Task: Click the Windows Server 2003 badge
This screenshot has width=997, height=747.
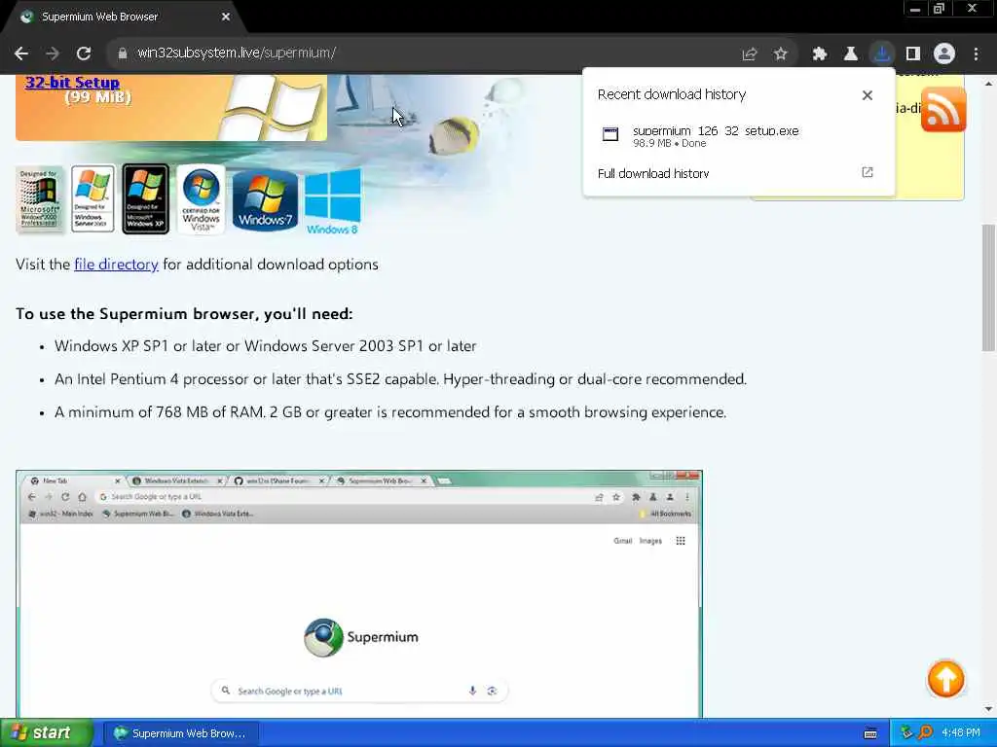Action: (92, 198)
